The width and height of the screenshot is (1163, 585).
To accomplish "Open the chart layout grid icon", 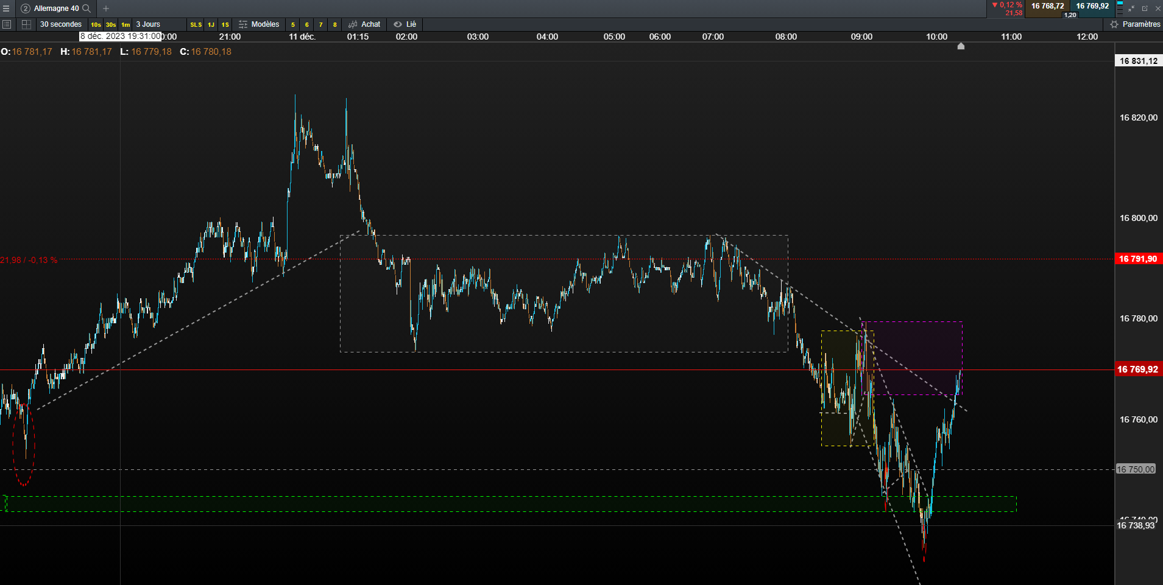I will pyautogui.click(x=26, y=24).
